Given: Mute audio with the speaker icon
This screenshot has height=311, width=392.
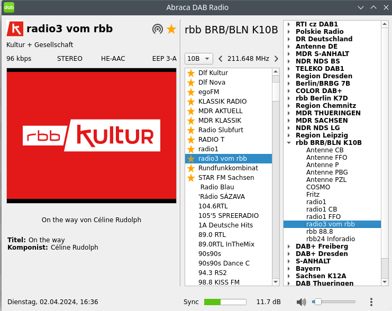Looking at the screenshot, I should click(x=301, y=302).
